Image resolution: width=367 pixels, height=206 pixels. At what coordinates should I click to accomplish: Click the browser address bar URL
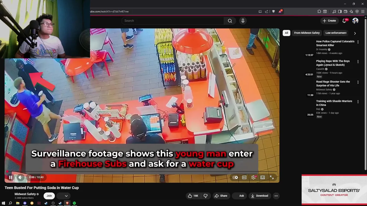pos(110,11)
